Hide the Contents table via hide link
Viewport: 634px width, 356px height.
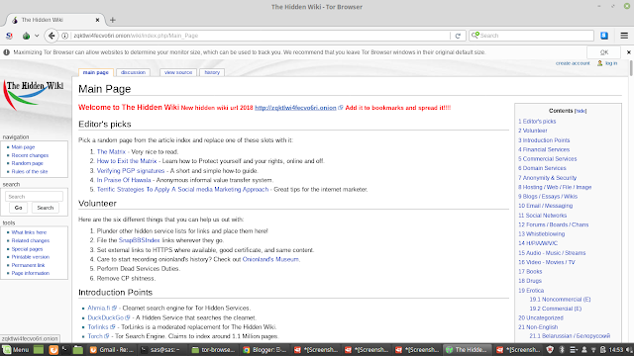coord(581,111)
